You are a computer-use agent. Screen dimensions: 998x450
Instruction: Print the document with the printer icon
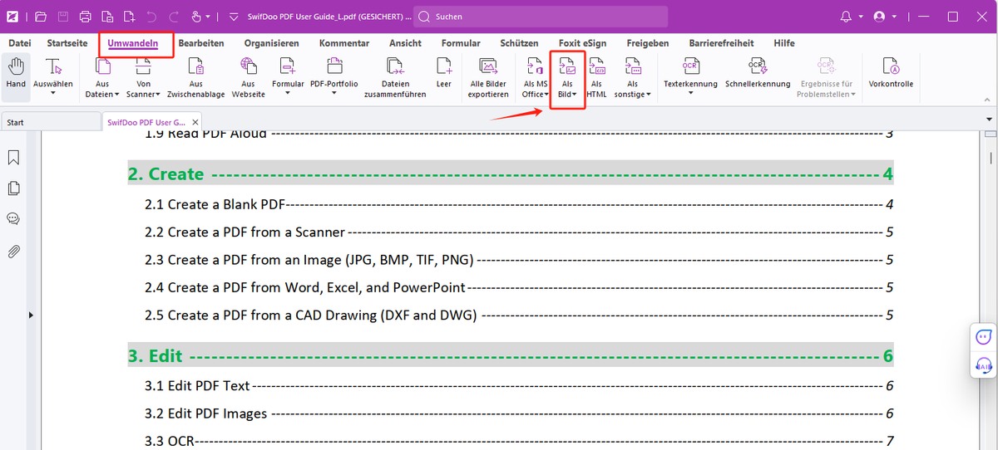point(85,17)
